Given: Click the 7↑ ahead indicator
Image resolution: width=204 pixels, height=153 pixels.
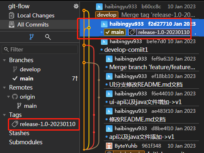Looking at the screenshot, I should (75, 78).
